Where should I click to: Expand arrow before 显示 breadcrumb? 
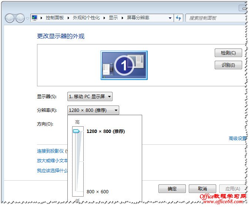[104, 18]
